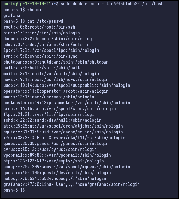Click the cursor at the last bash prompt

[28, 190]
